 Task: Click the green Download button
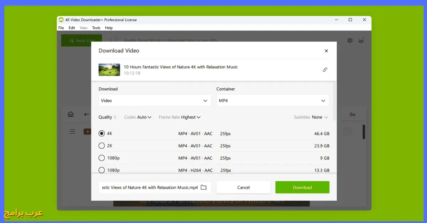click(x=302, y=187)
